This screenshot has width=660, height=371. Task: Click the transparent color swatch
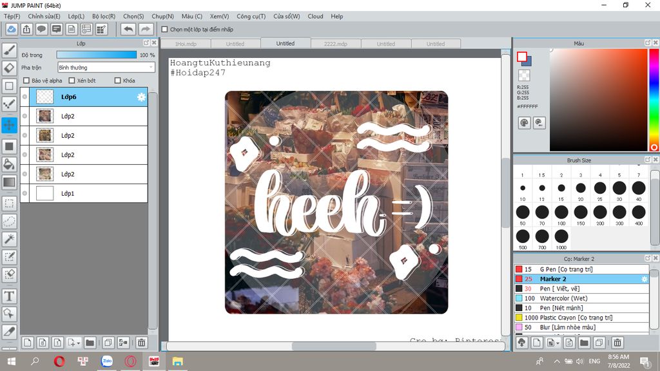(x=524, y=75)
